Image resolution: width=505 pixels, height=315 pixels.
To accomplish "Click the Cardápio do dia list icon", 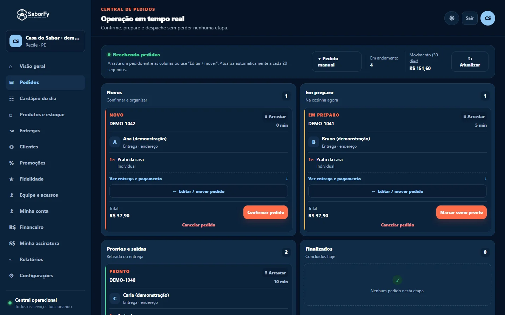I will (12, 99).
